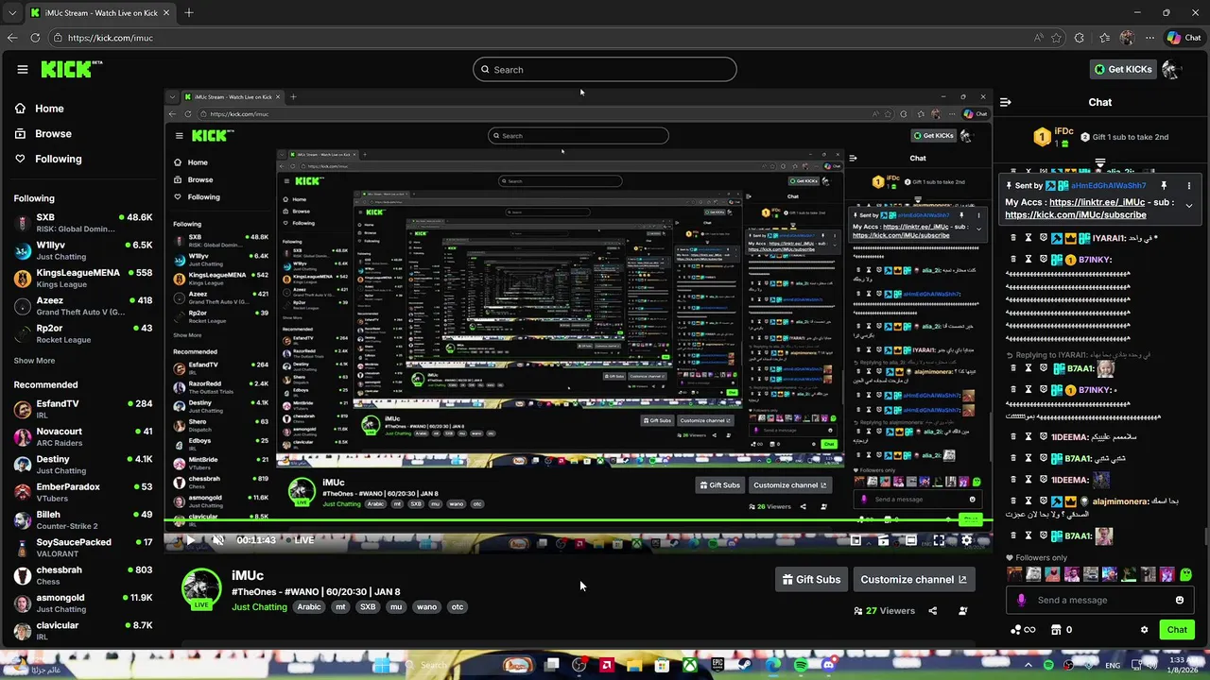Screen dimensions: 1210x680
Task: Click the timeout hourglass on 1IDEEMA's greeting message
Action: [1028, 436]
